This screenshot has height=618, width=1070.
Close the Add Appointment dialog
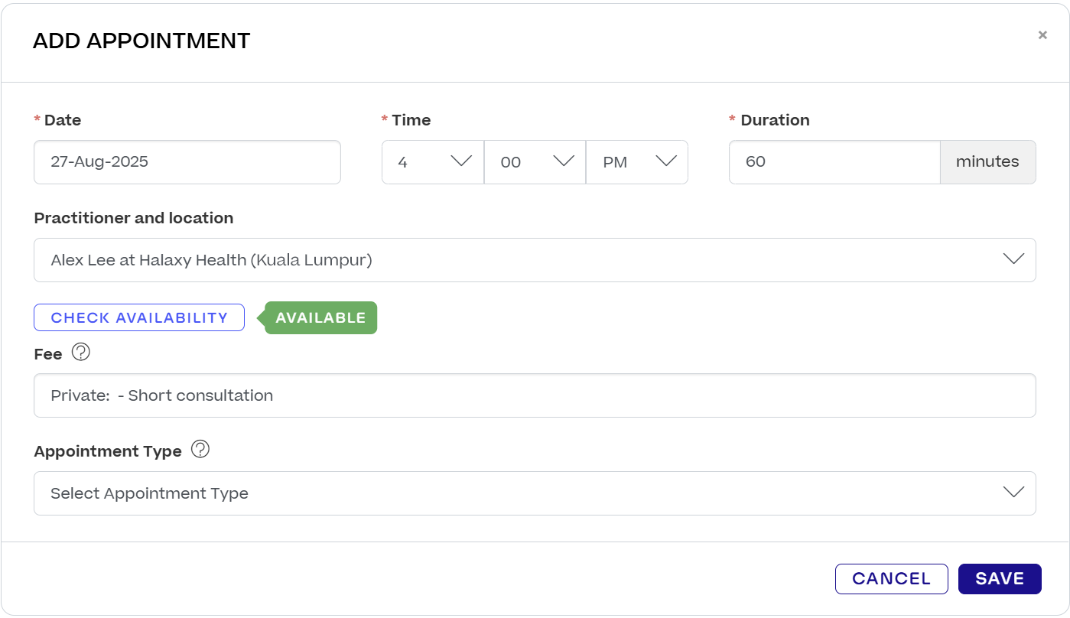pyautogui.click(x=1042, y=35)
